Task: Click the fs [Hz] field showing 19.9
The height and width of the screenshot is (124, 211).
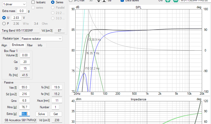Action: pyautogui.click(x=57, y=87)
